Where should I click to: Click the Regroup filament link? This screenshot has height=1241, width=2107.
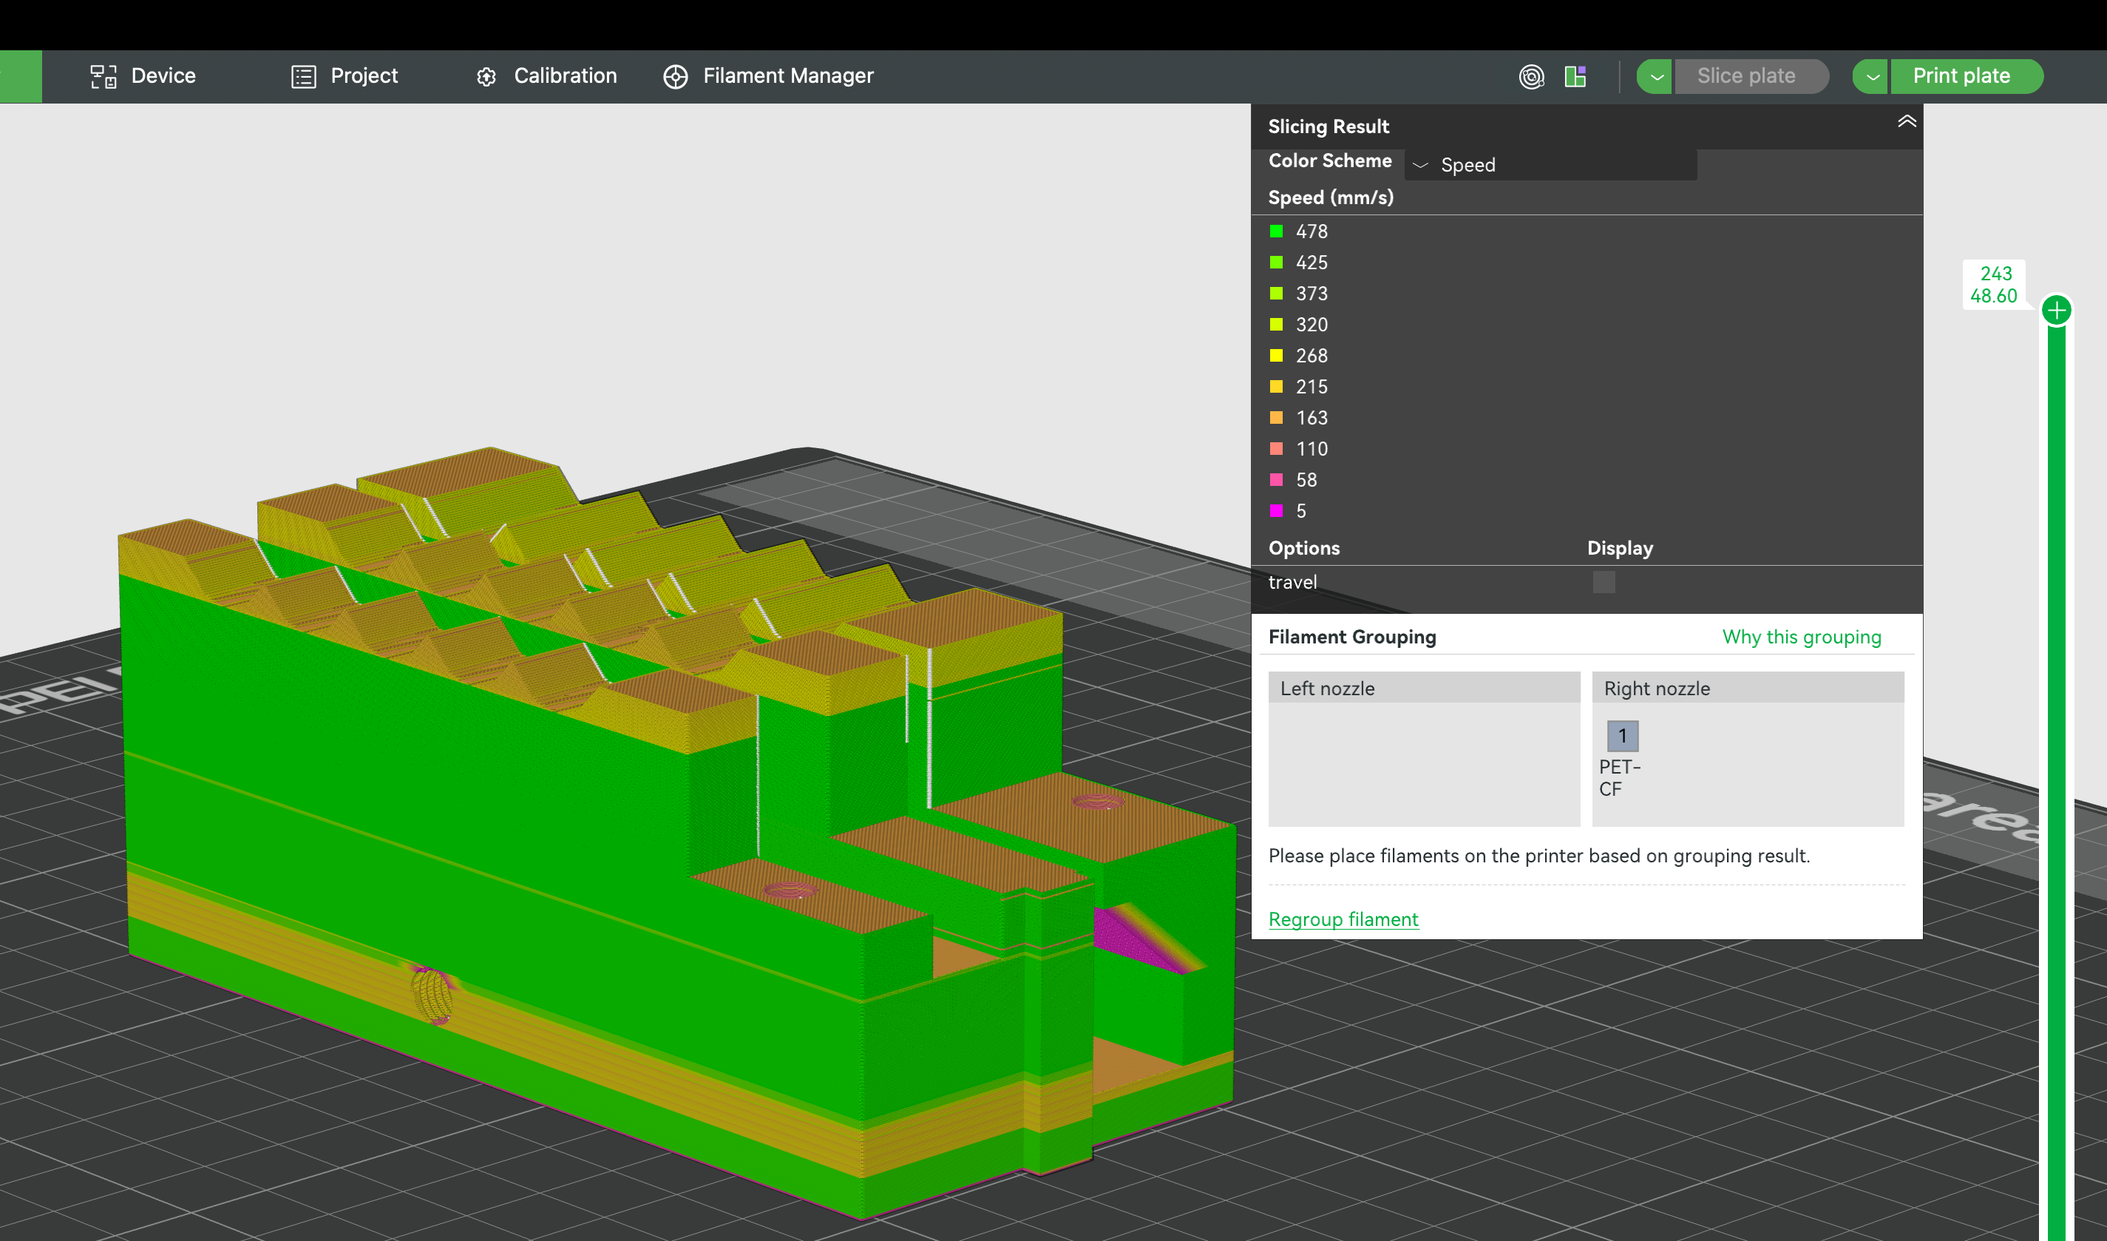[x=1343, y=919]
